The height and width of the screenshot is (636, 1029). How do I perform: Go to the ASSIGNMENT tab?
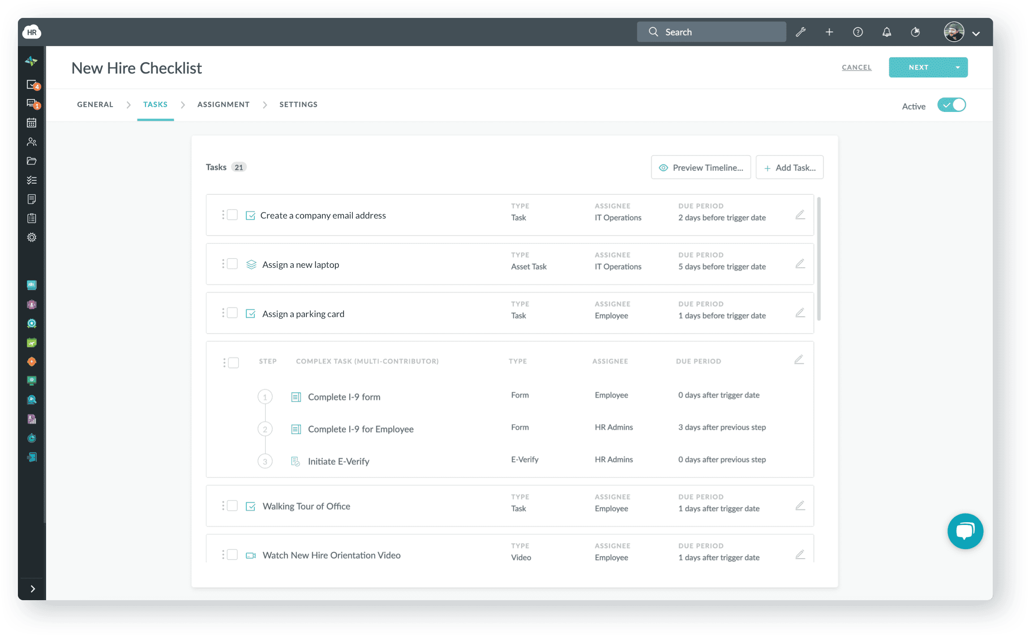pyautogui.click(x=223, y=104)
